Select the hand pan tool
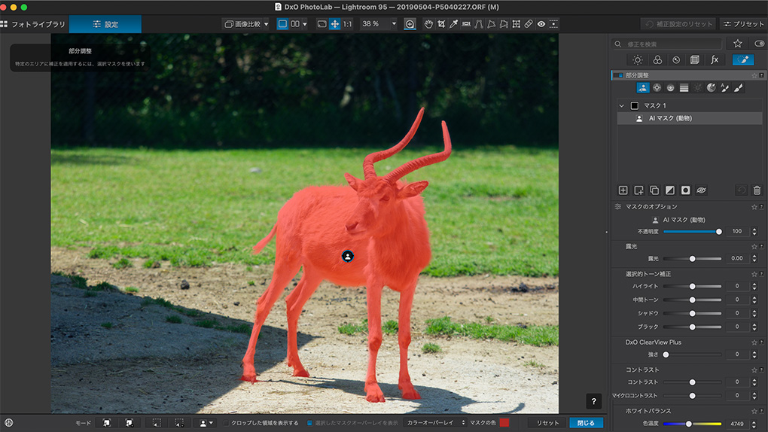Image resolution: width=768 pixels, height=432 pixels. coord(428,24)
